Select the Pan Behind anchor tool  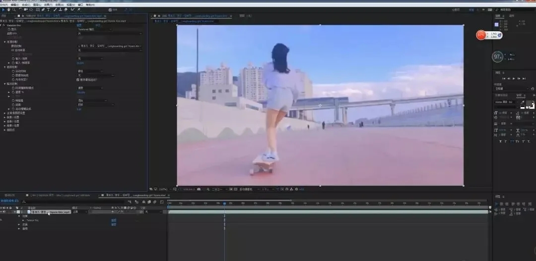[x=31, y=9]
